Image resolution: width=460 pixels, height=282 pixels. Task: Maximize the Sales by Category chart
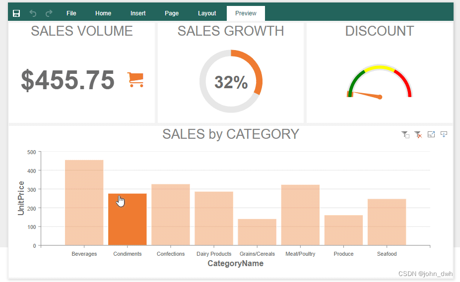tap(431, 134)
